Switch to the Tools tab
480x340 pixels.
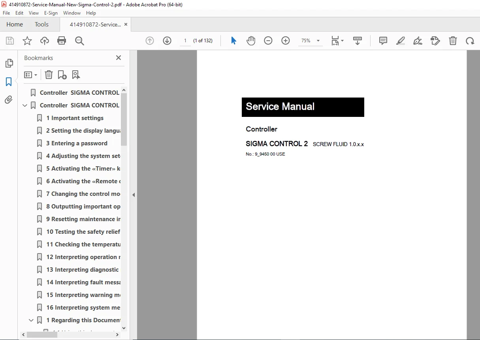coord(41,24)
